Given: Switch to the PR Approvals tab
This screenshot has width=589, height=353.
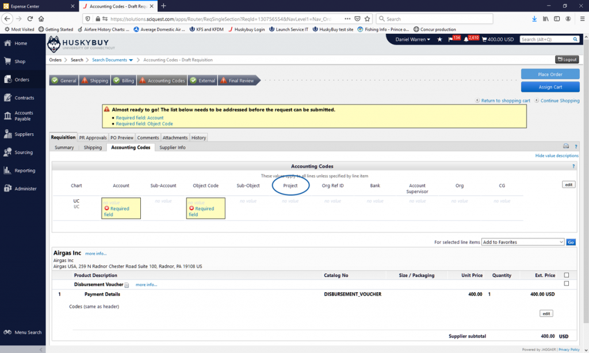Looking at the screenshot, I should [93, 138].
